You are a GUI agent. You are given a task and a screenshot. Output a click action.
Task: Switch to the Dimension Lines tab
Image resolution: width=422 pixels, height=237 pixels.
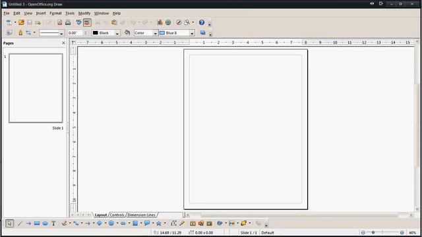141,215
